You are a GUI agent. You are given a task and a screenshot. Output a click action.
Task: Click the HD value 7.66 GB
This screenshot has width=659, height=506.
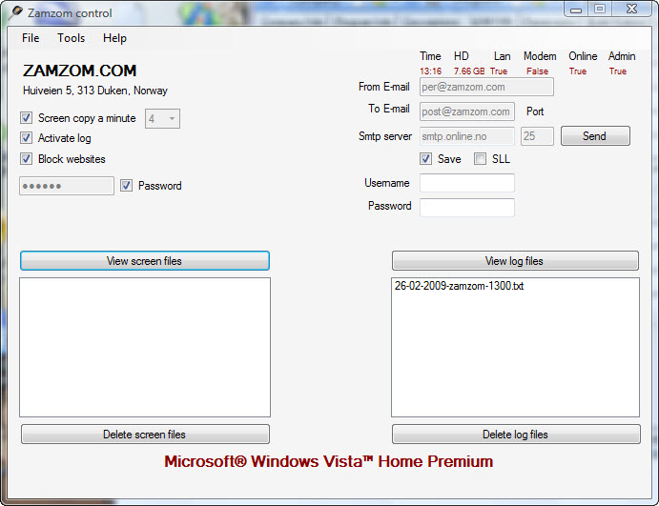469,71
